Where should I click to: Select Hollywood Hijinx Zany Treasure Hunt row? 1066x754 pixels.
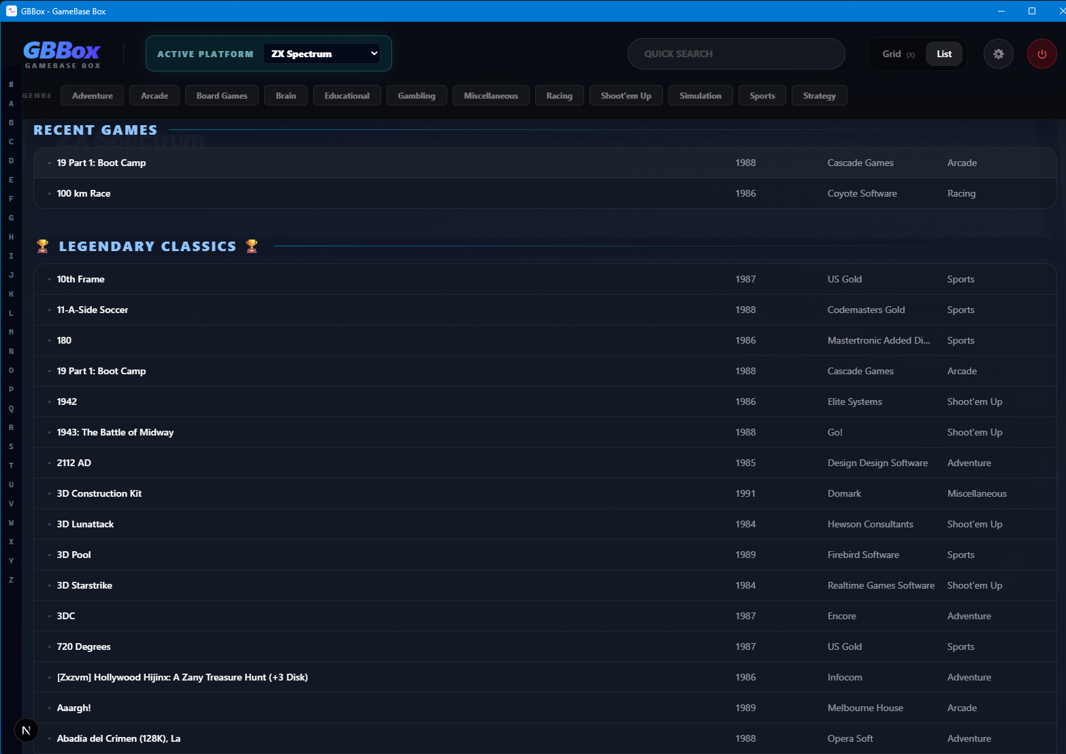click(x=545, y=677)
